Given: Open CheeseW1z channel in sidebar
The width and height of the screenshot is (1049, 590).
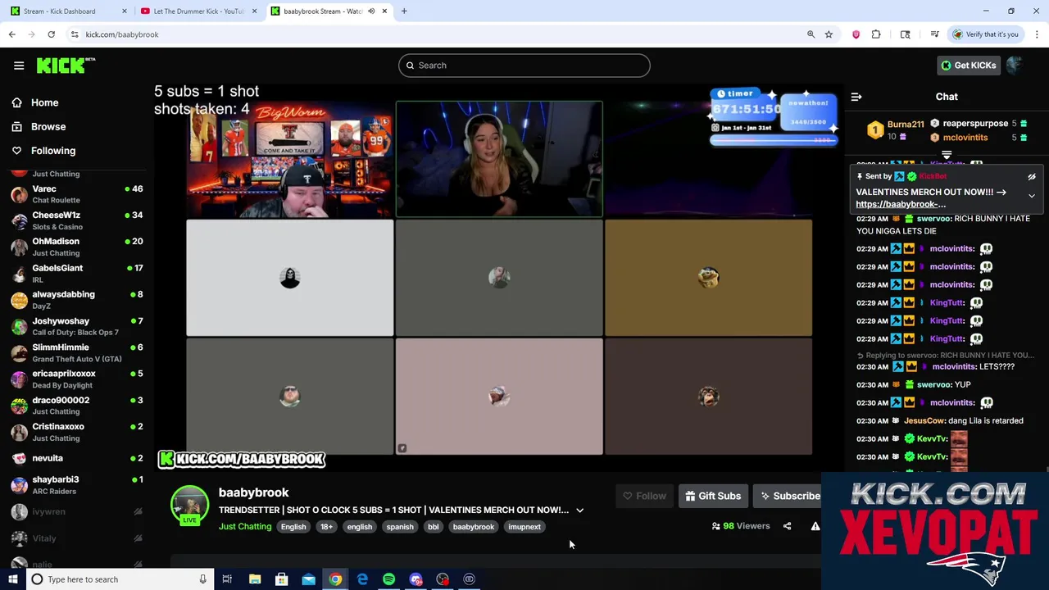Looking at the screenshot, I should (x=75, y=220).
